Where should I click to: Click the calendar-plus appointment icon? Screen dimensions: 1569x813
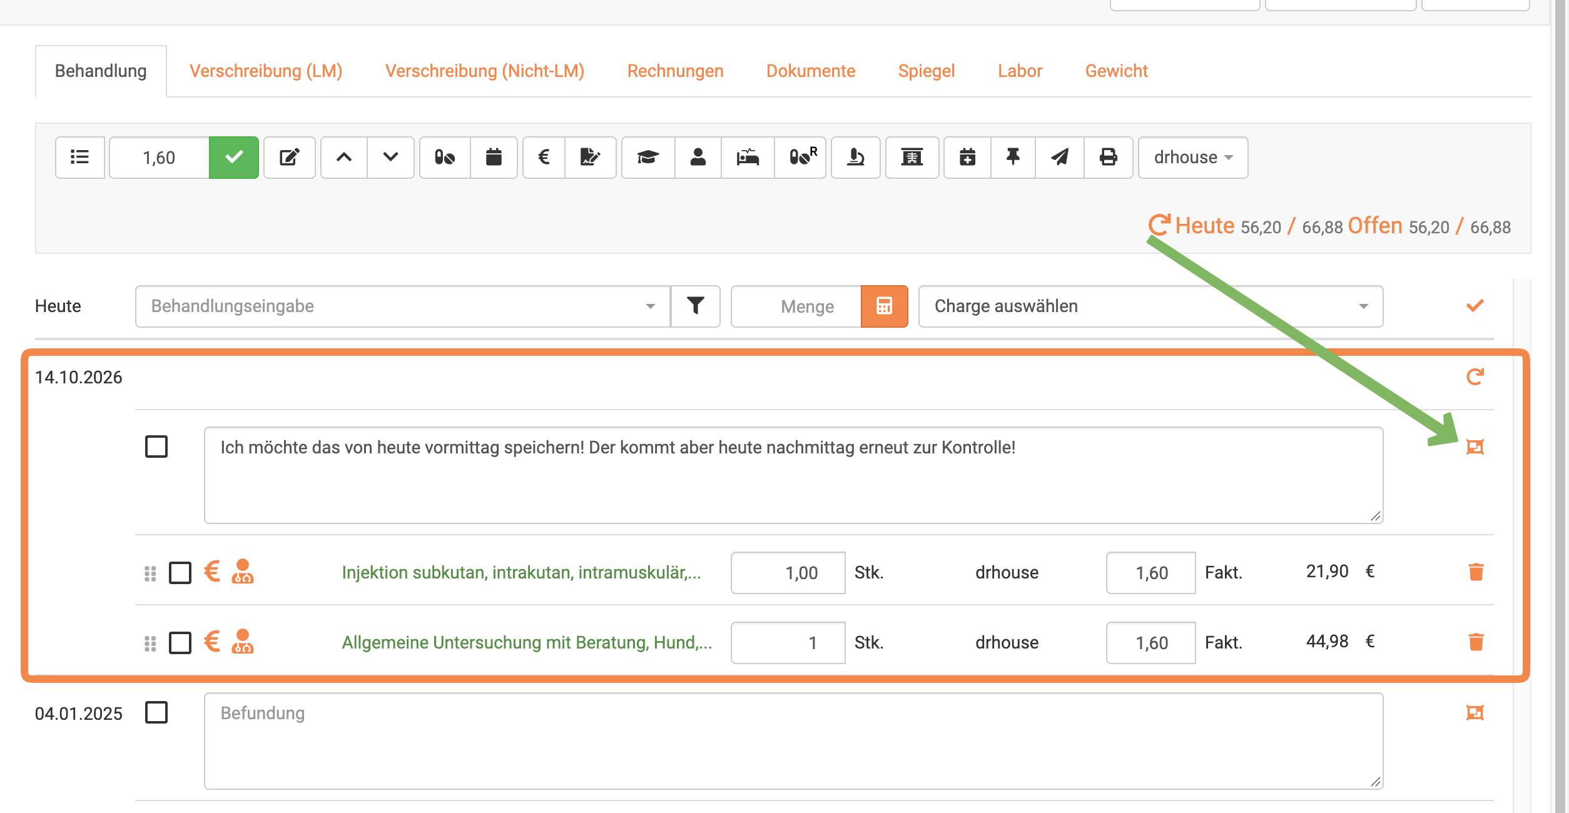[x=967, y=157]
